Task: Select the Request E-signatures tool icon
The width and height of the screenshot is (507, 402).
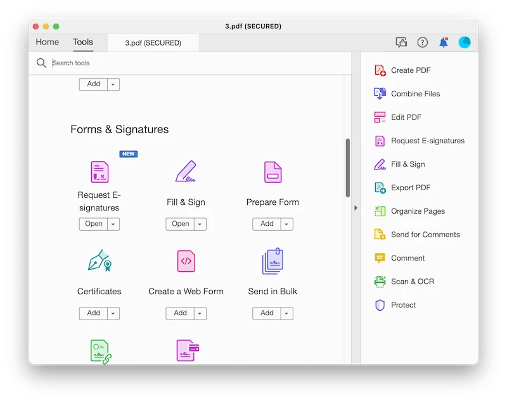Action: coord(99,171)
